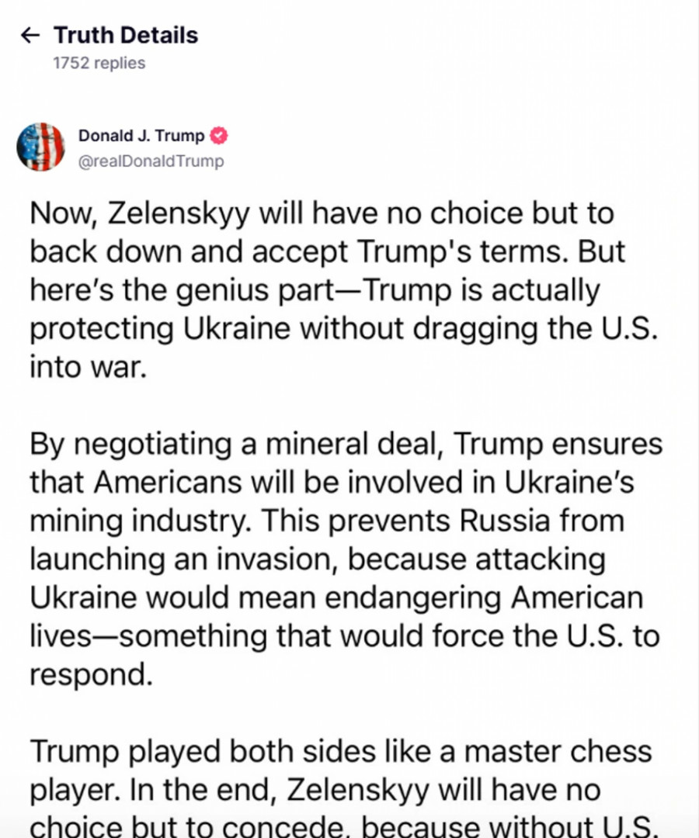Click the word 'respond.' ending the second paragraph
This screenshot has height=838, width=699.
[89, 674]
